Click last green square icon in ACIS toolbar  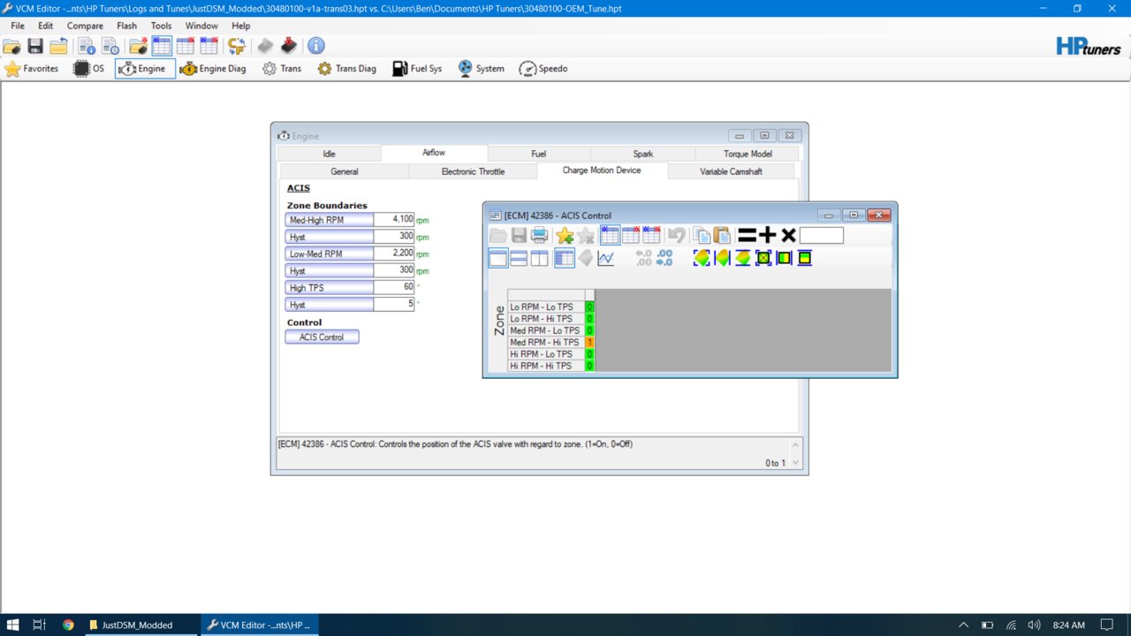click(804, 258)
